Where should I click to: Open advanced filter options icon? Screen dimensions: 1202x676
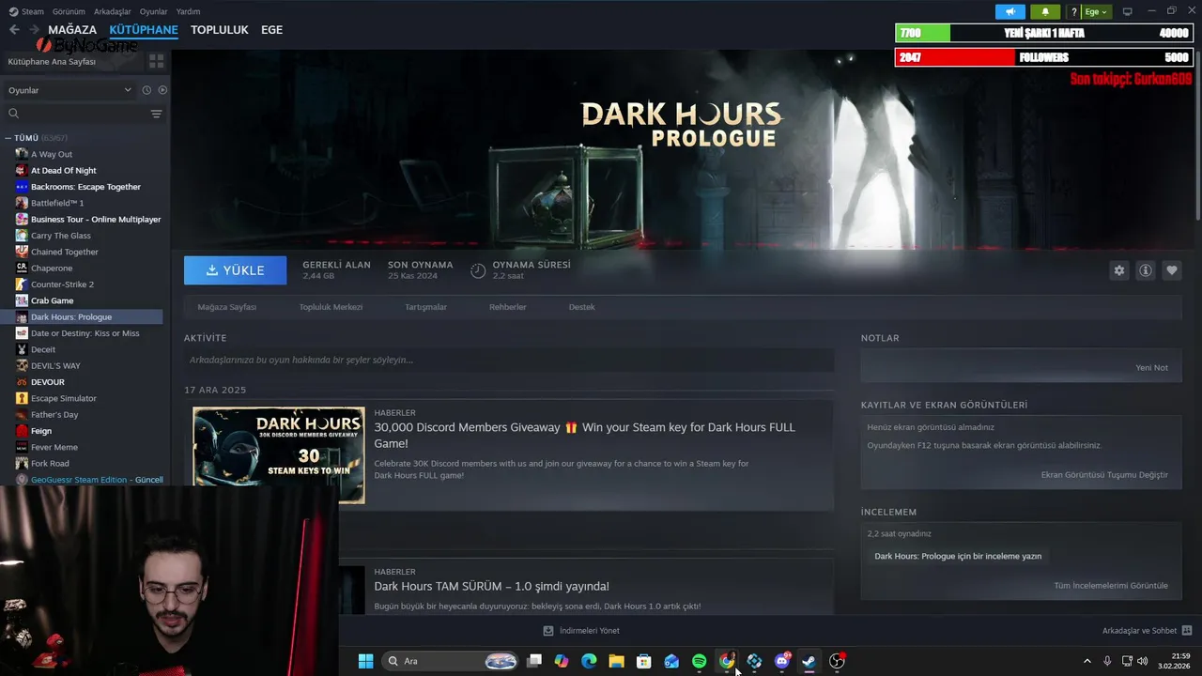pos(156,114)
